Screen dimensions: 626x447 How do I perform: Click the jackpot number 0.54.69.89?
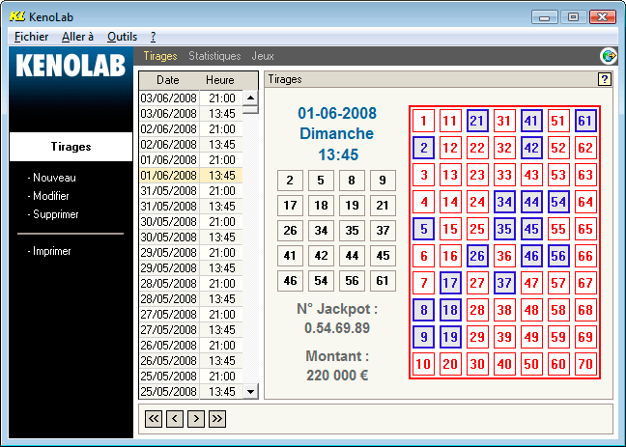[x=337, y=328]
